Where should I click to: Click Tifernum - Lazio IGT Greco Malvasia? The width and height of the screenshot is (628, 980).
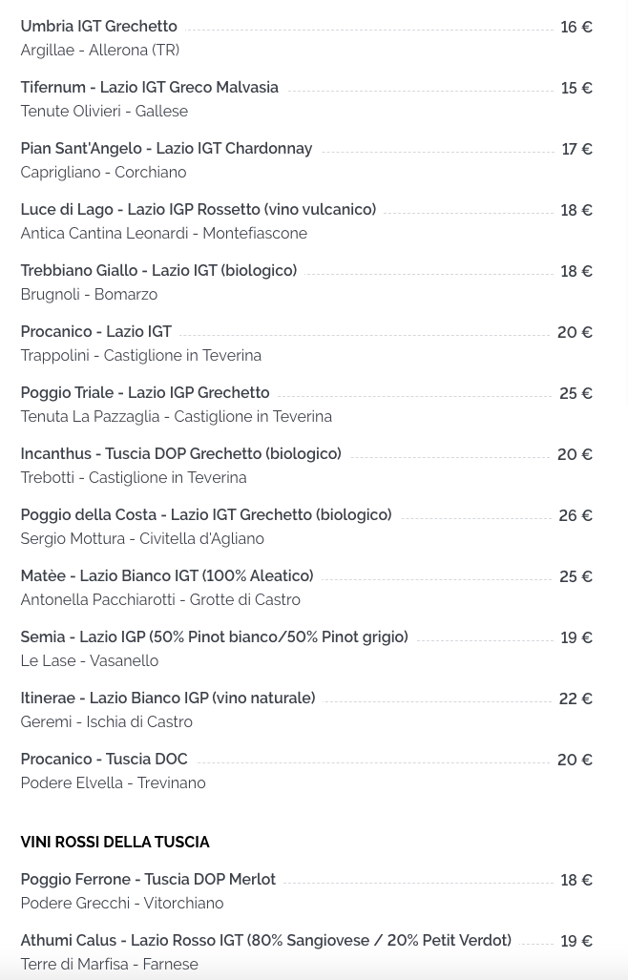[x=149, y=88]
